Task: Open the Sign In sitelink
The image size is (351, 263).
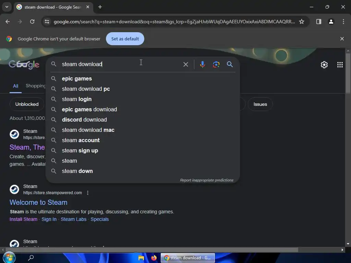Action: [49, 219]
